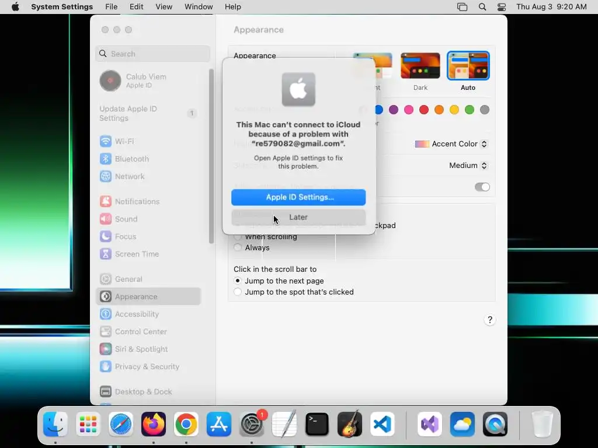Pick the green accent color

tap(470, 110)
